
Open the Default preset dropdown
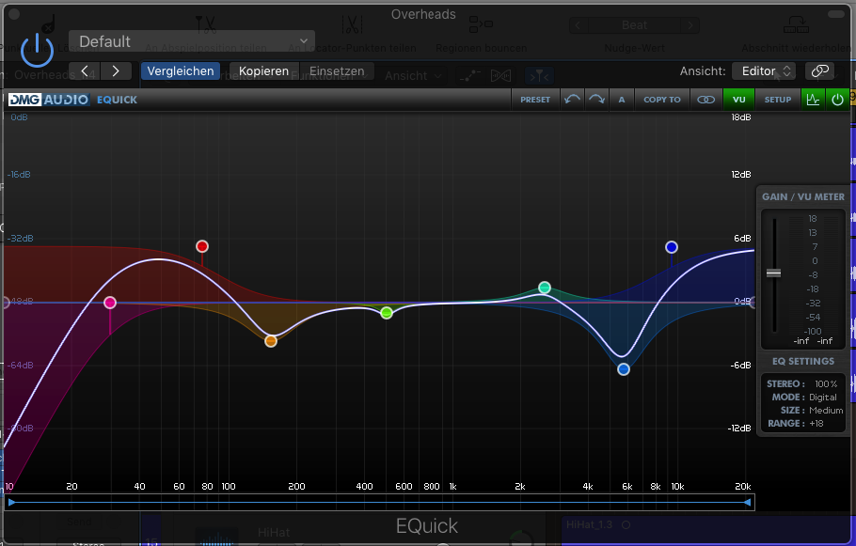point(192,41)
